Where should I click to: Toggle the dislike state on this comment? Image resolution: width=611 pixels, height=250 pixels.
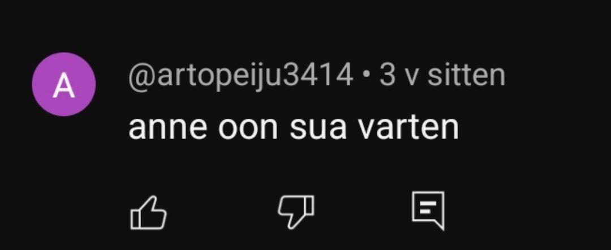(296, 212)
